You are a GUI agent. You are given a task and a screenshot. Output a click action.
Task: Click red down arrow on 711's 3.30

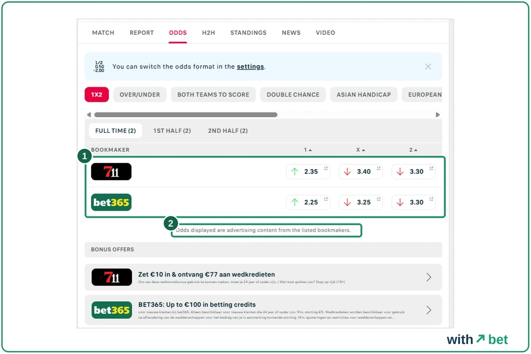pos(400,172)
